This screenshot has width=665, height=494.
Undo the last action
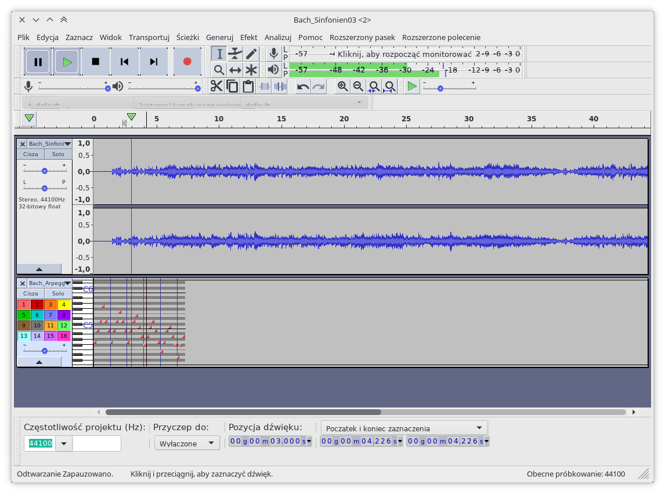[303, 86]
